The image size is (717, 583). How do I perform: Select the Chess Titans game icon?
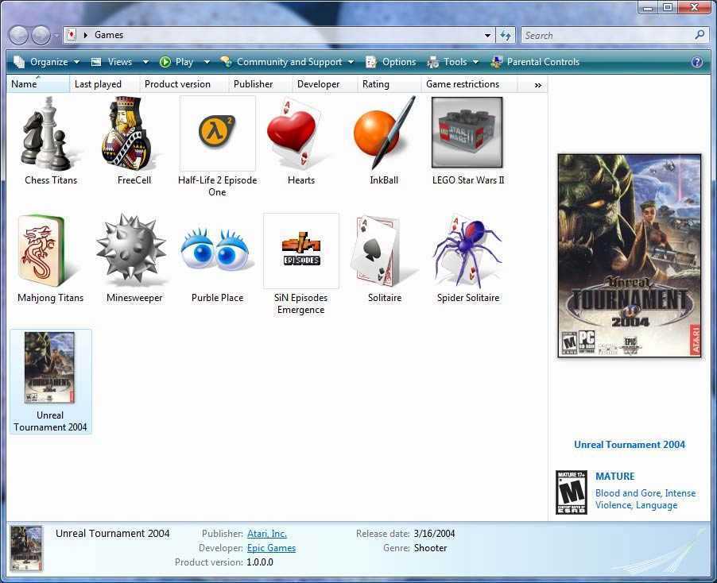click(50, 133)
